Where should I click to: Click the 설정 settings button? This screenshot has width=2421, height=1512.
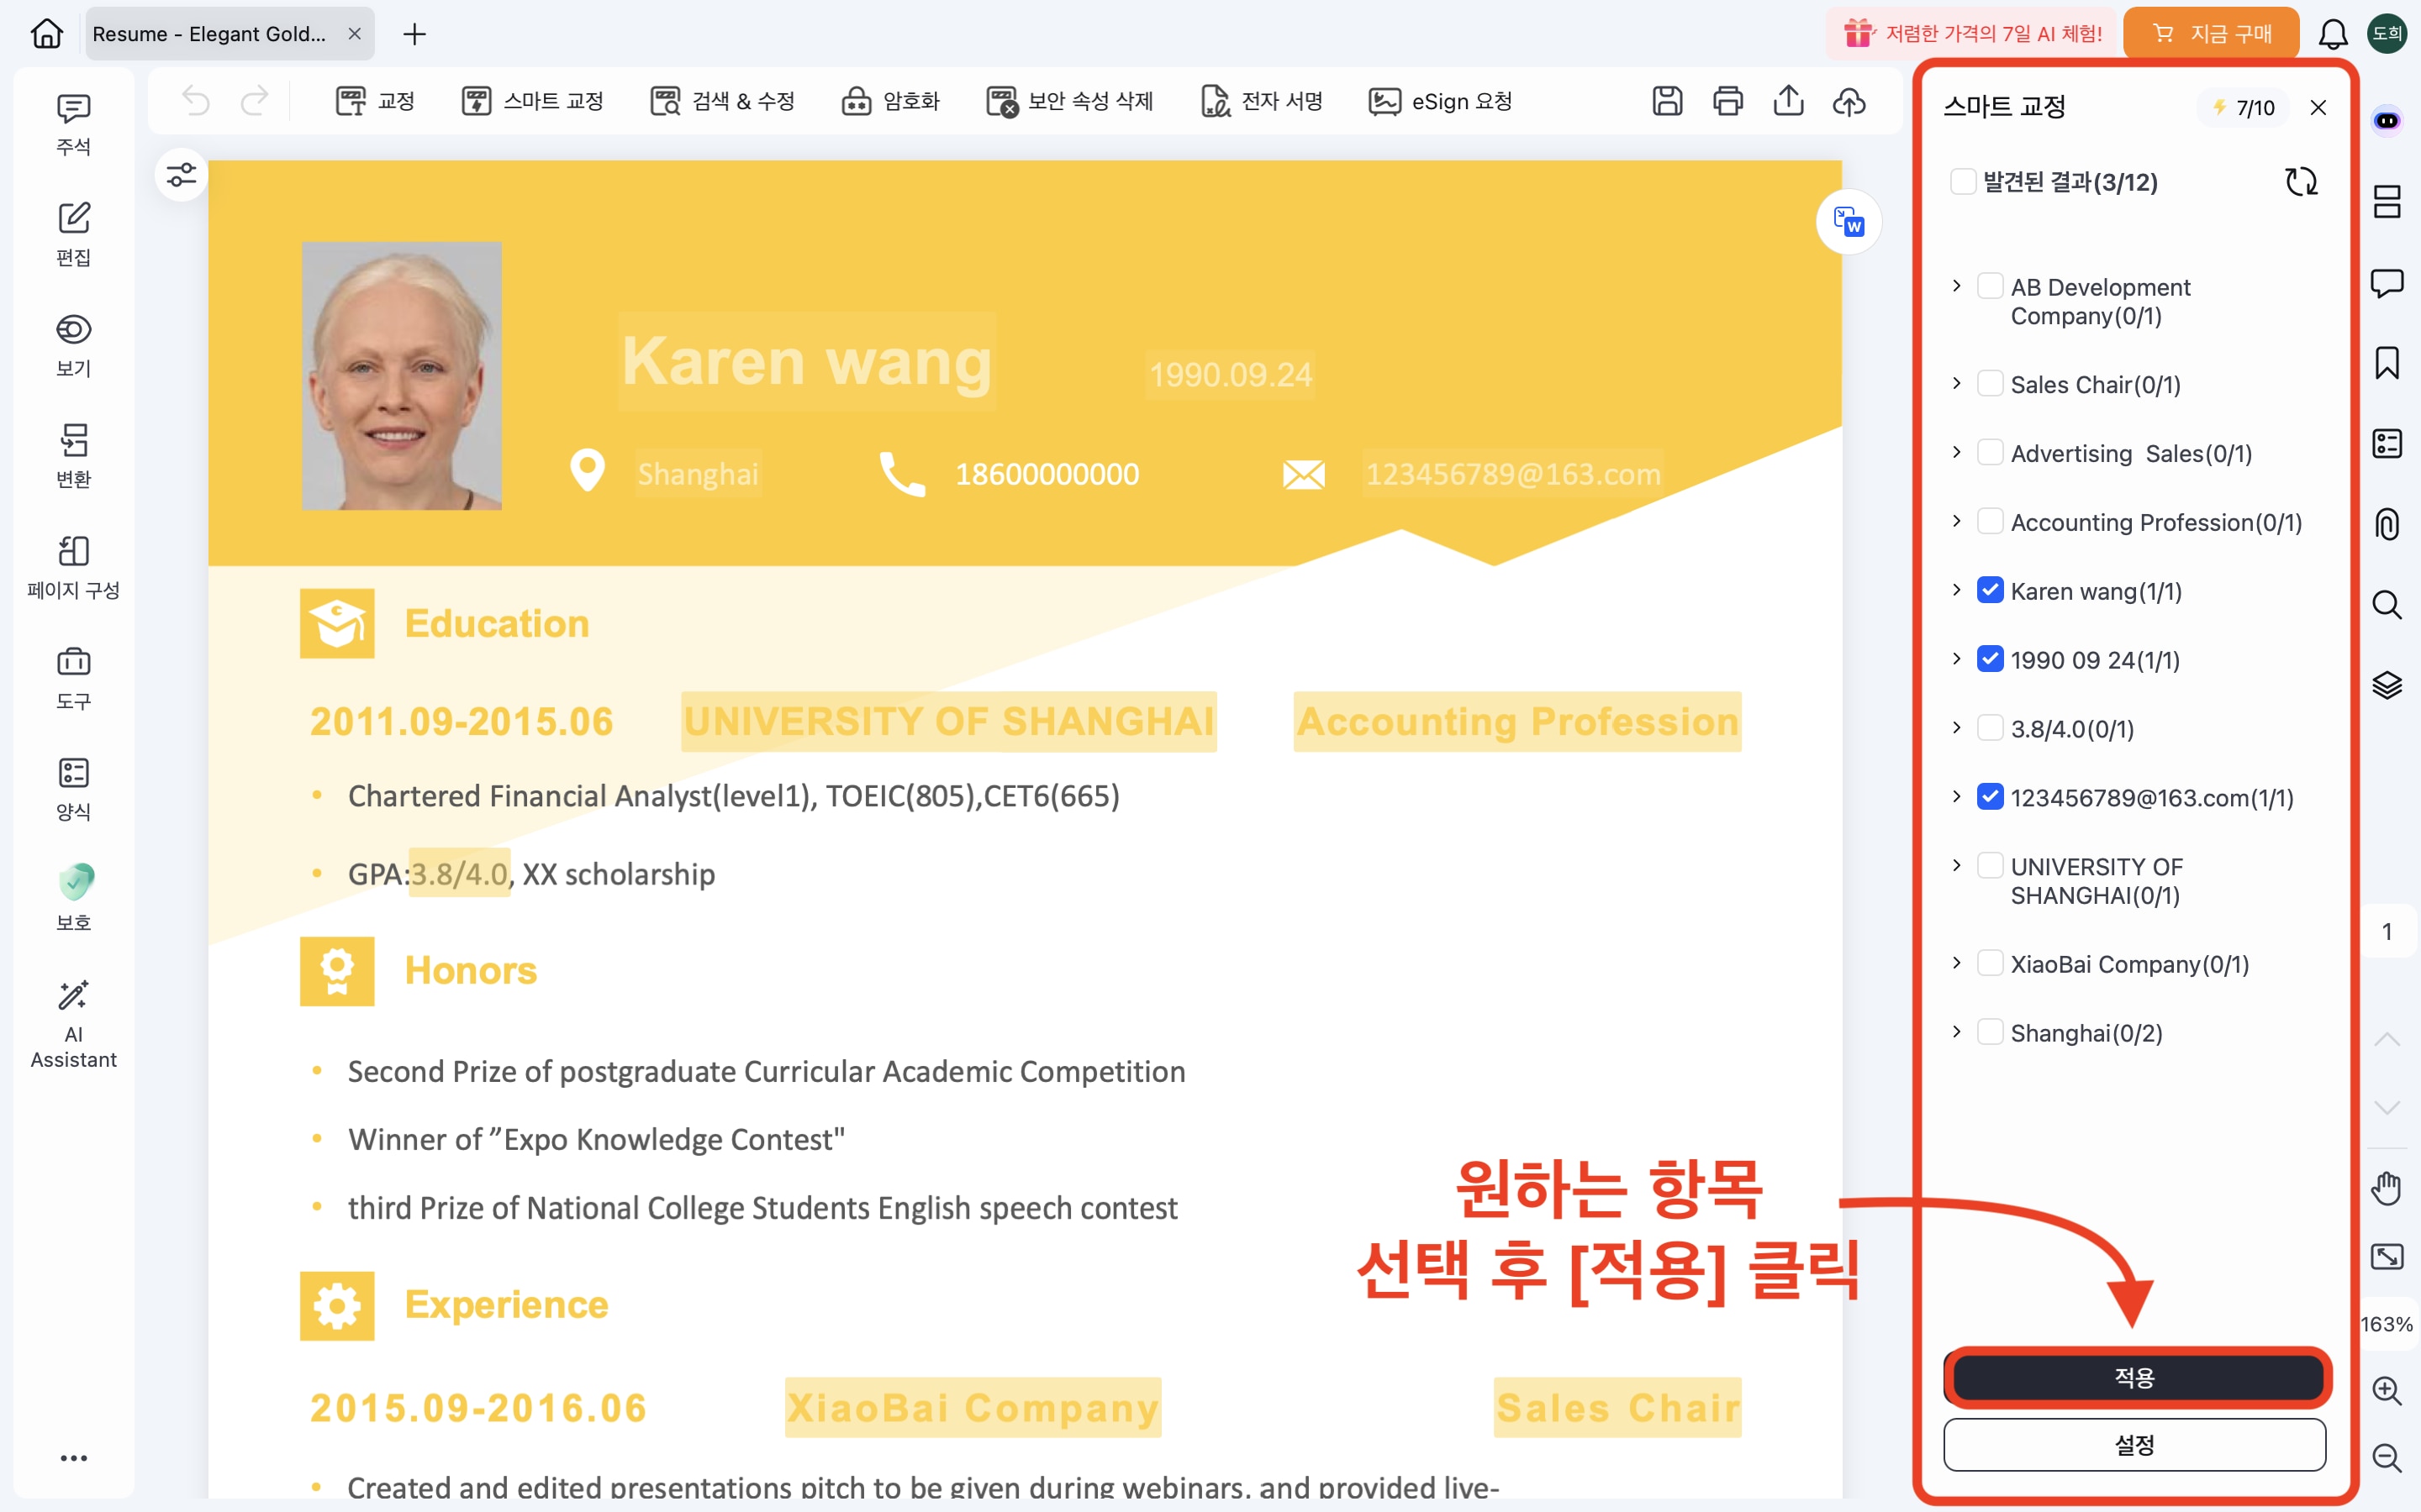2134,1445
